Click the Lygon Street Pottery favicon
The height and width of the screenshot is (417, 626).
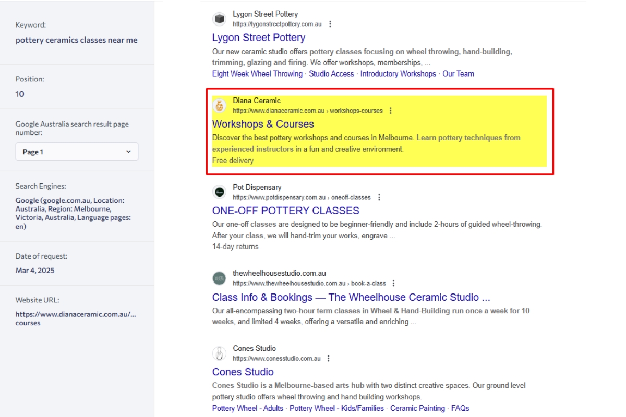(x=219, y=19)
